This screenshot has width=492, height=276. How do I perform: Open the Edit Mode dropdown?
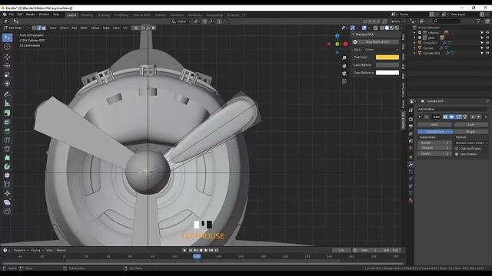(x=16, y=28)
